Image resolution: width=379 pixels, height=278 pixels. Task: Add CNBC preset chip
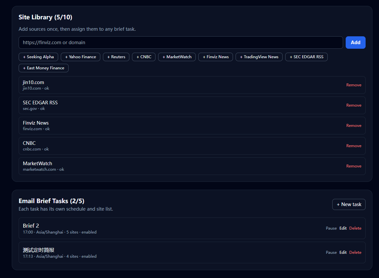point(144,57)
